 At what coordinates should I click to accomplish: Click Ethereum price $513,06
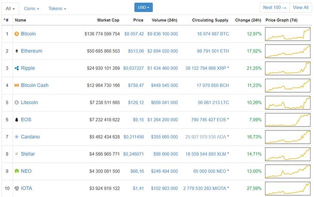136,51
